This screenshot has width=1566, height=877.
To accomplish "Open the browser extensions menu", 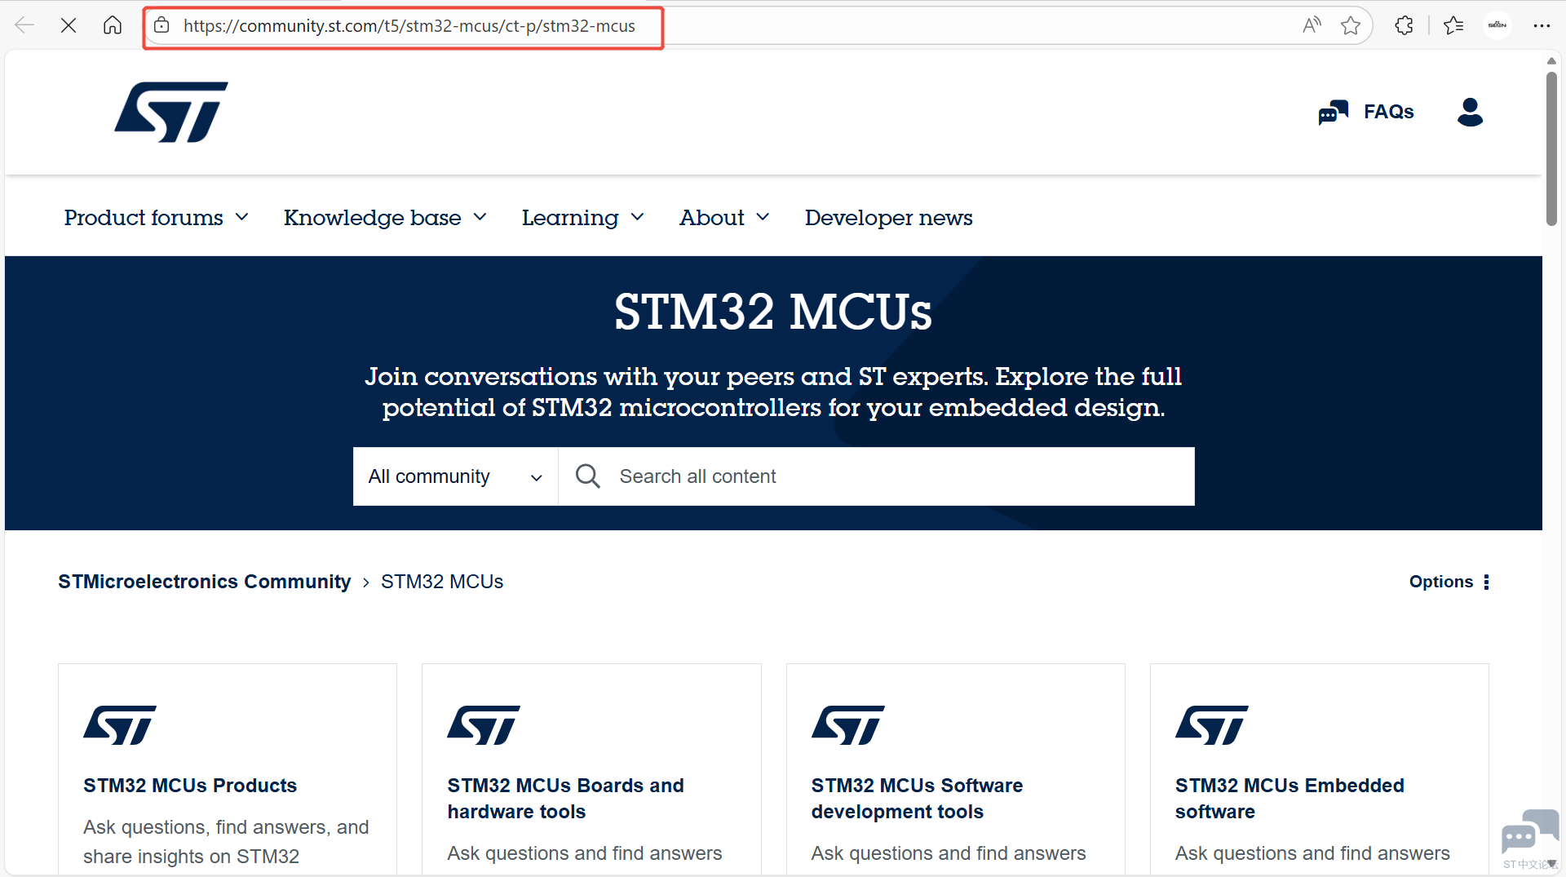I will [x=1404, y=25].
